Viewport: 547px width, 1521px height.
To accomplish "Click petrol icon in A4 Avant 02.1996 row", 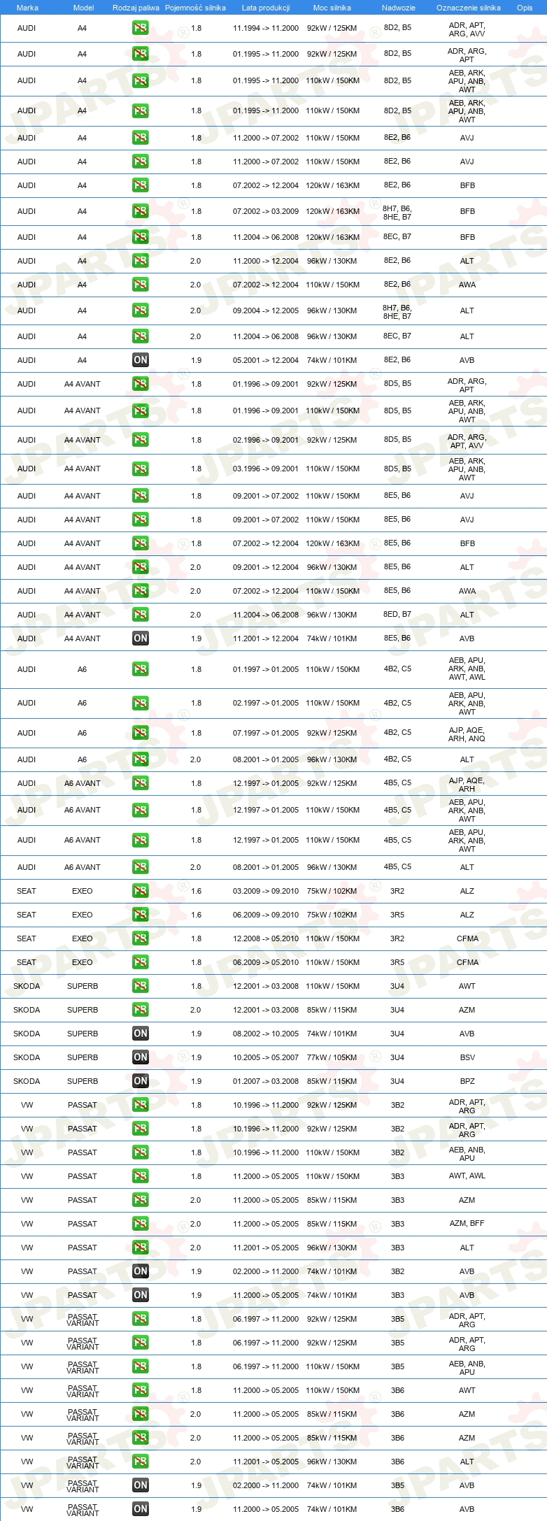I will coord(141,440).
